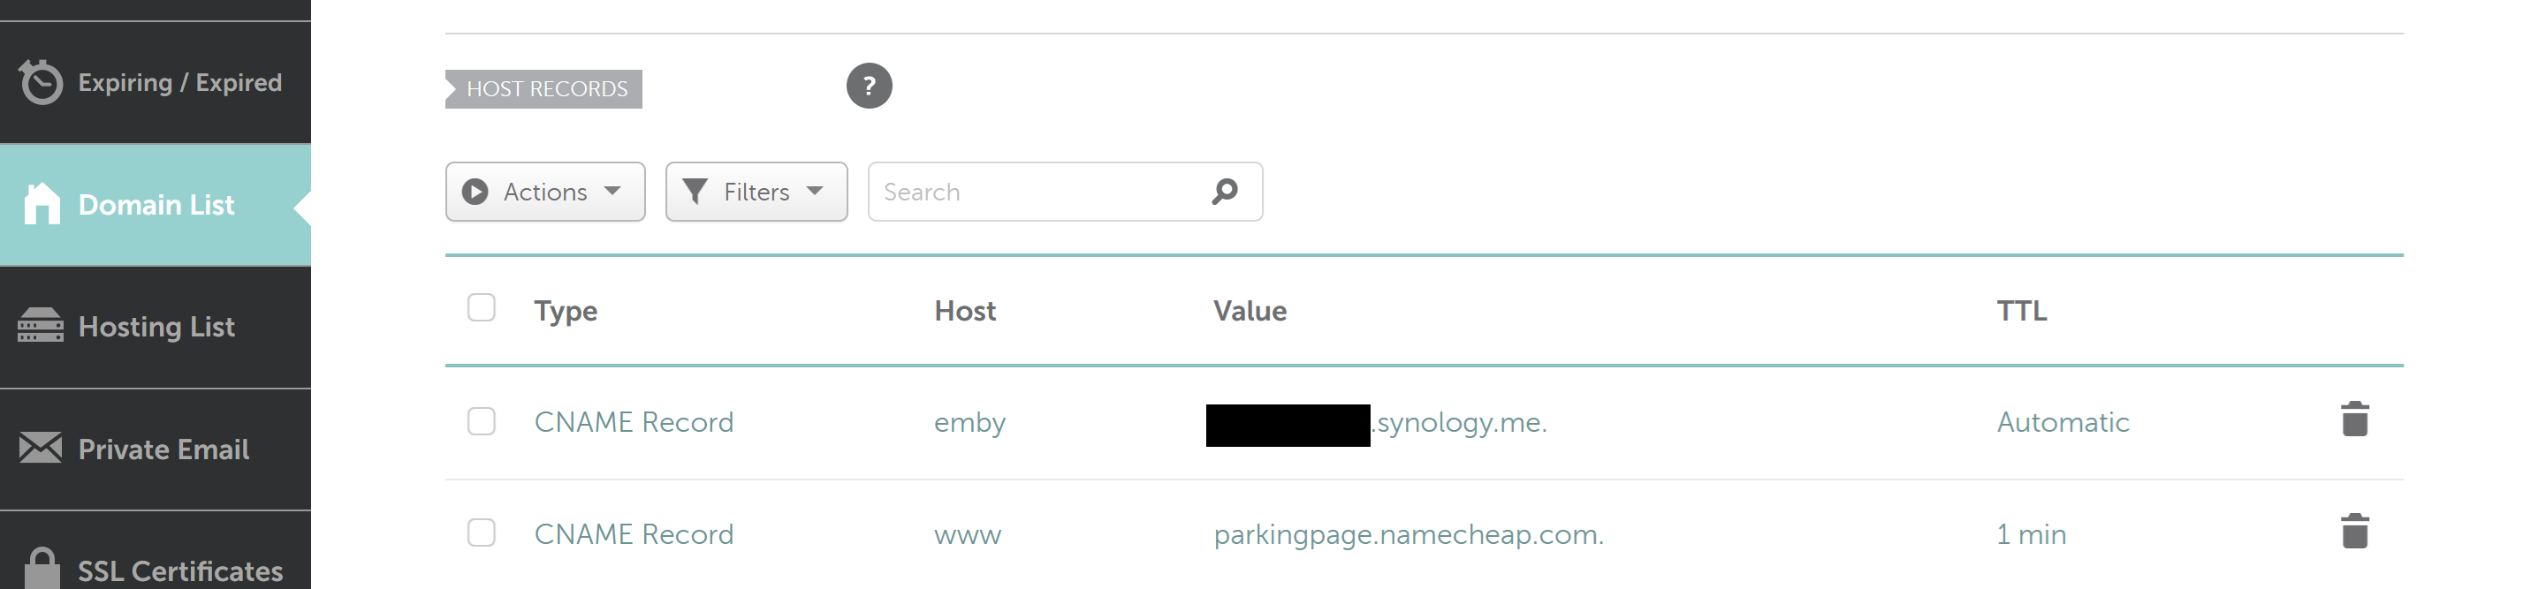This screenshot has height=589, width=2530.
Task: Expand the Filters dropdown
Action: 756,192
